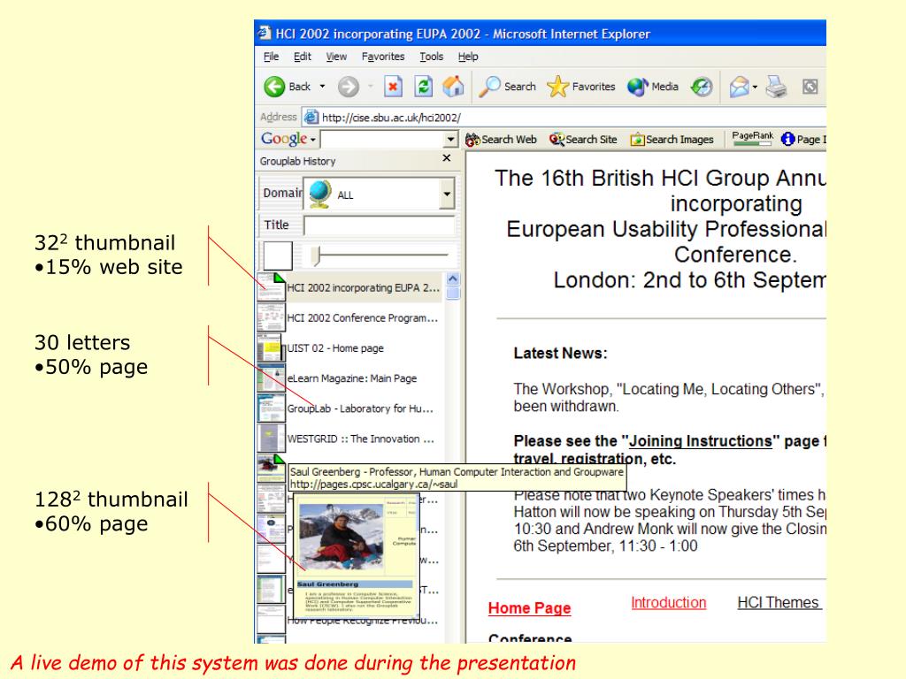Go to Home page icon
This screenshot has height=679, width=906.
[x=453, y=87]
